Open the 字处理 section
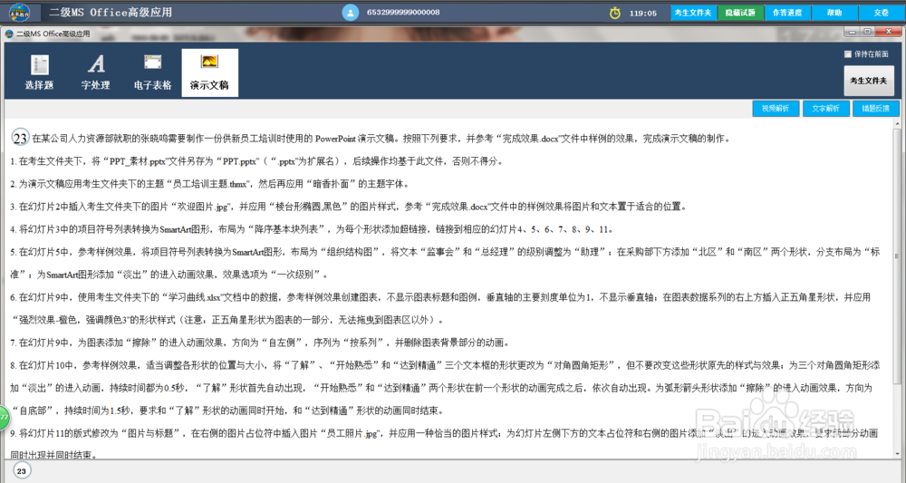The width and height of the screenshot is (906, 483). [x=96, y=72]
